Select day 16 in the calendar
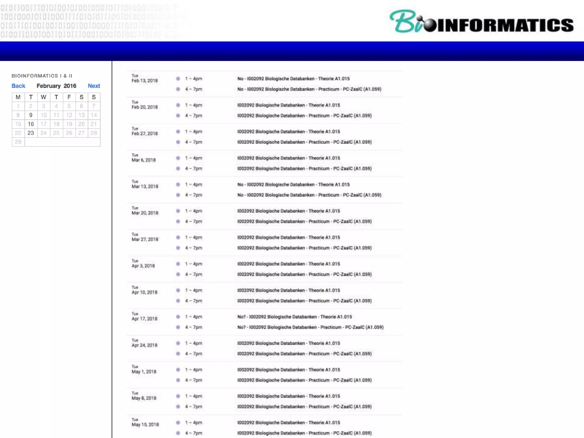The width and height of the screenshot is (584, 438). click(x=31, y=124)
